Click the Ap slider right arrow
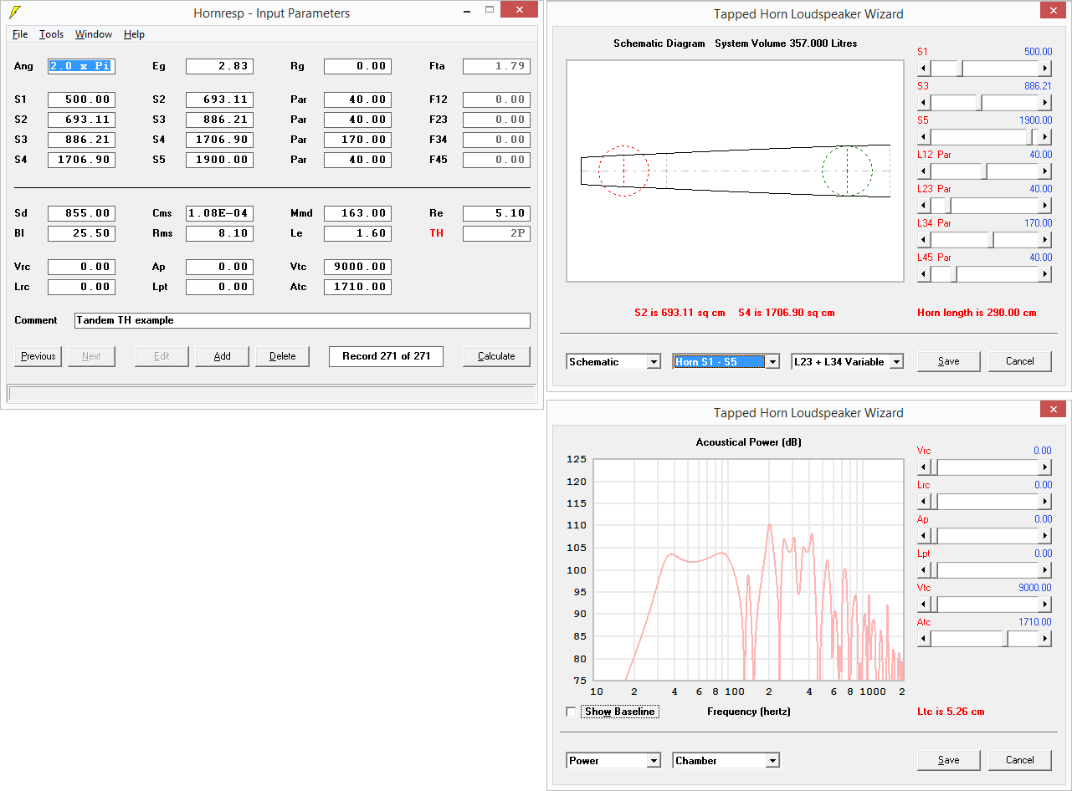 [1044, 536]
